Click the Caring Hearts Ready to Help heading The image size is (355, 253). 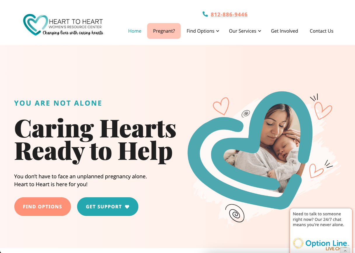95,140
